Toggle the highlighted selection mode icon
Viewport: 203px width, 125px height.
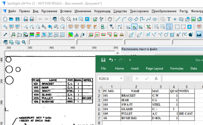[x=169, y=27]
